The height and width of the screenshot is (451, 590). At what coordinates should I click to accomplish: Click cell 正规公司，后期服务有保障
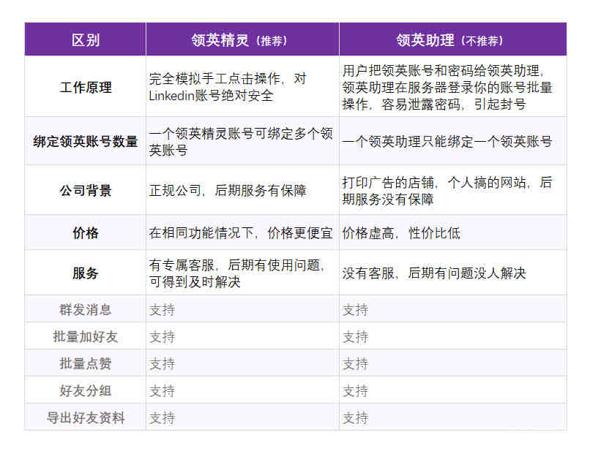tap(242, 190)
